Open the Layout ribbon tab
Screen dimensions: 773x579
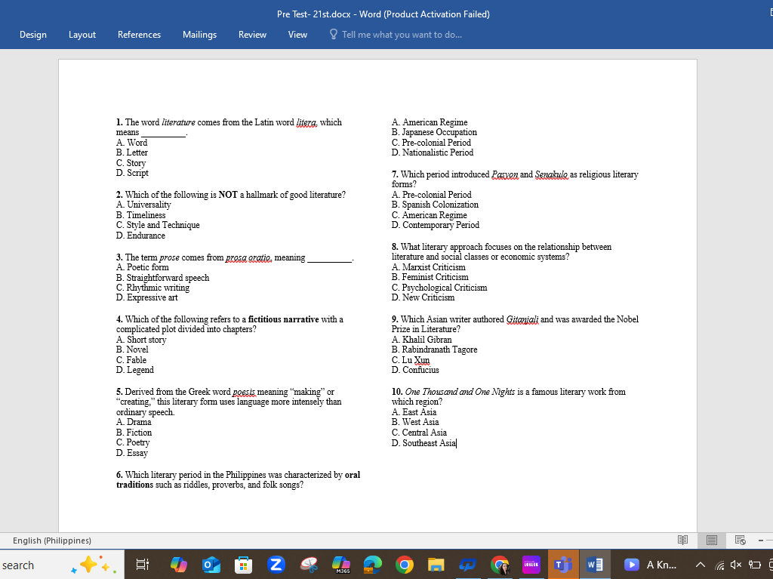(82, 35)
